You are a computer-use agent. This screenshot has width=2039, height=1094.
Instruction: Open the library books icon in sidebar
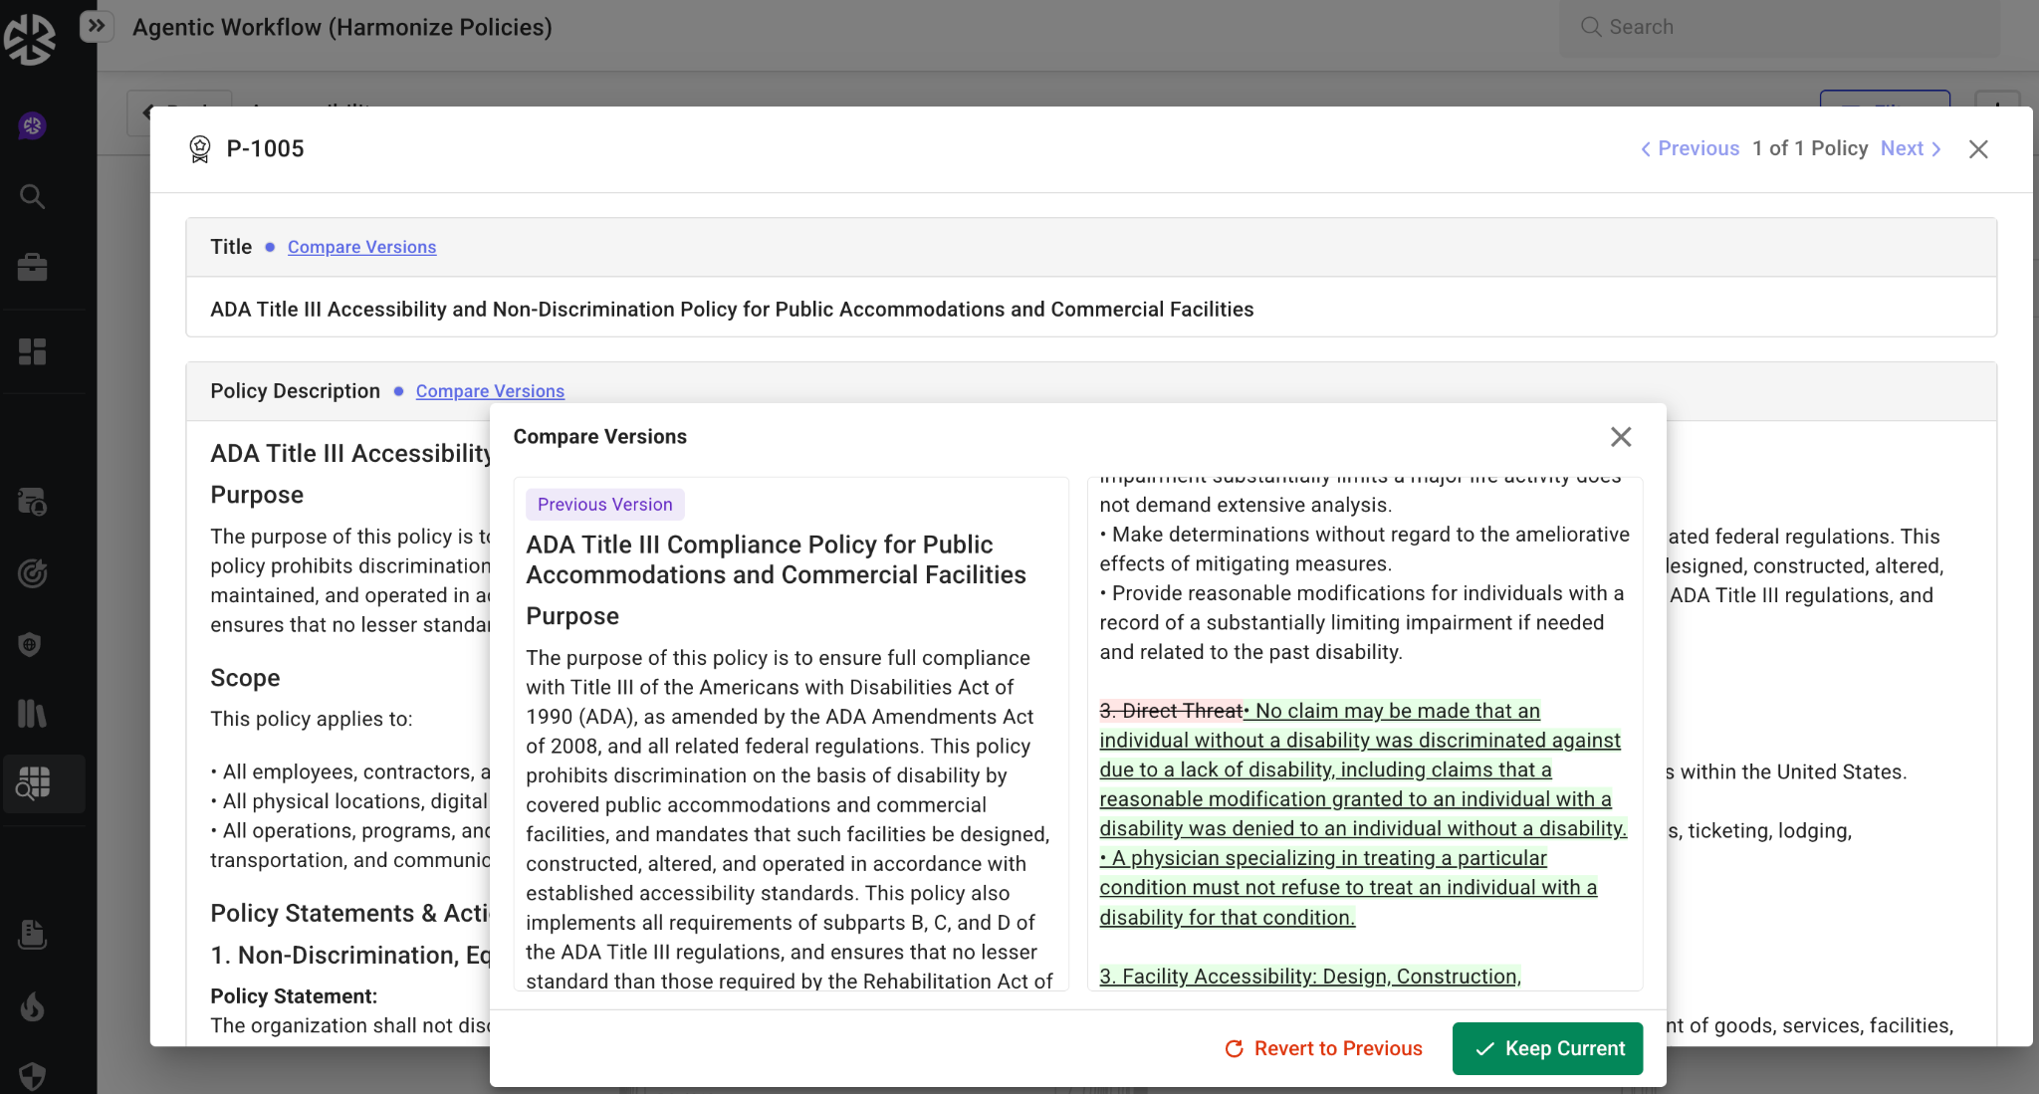click(32, 713)
